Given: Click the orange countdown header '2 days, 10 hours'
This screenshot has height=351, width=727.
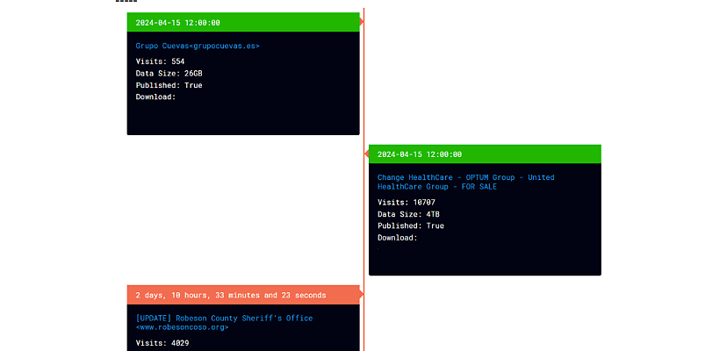Looking at the screenshot, I should (x=243, y=295).
